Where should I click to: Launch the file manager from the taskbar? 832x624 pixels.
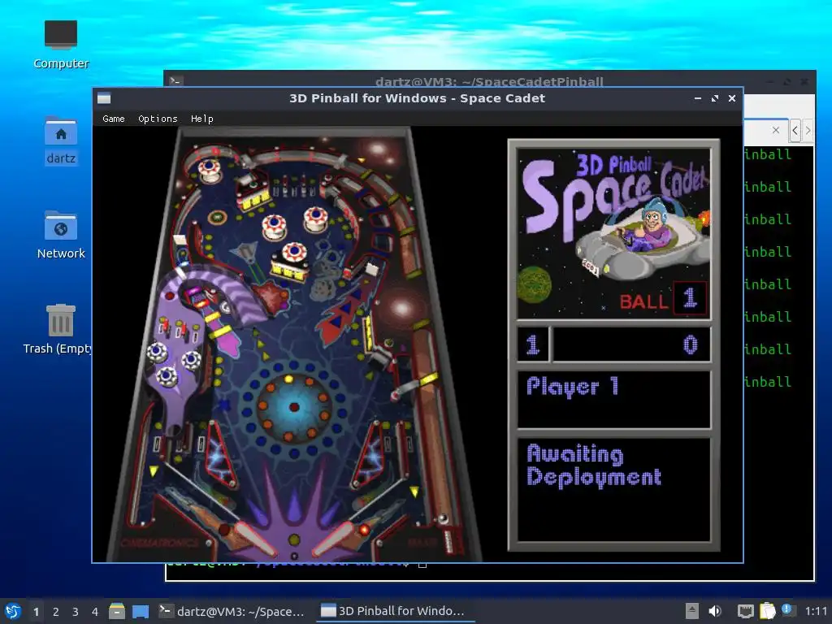pos(116,611)
